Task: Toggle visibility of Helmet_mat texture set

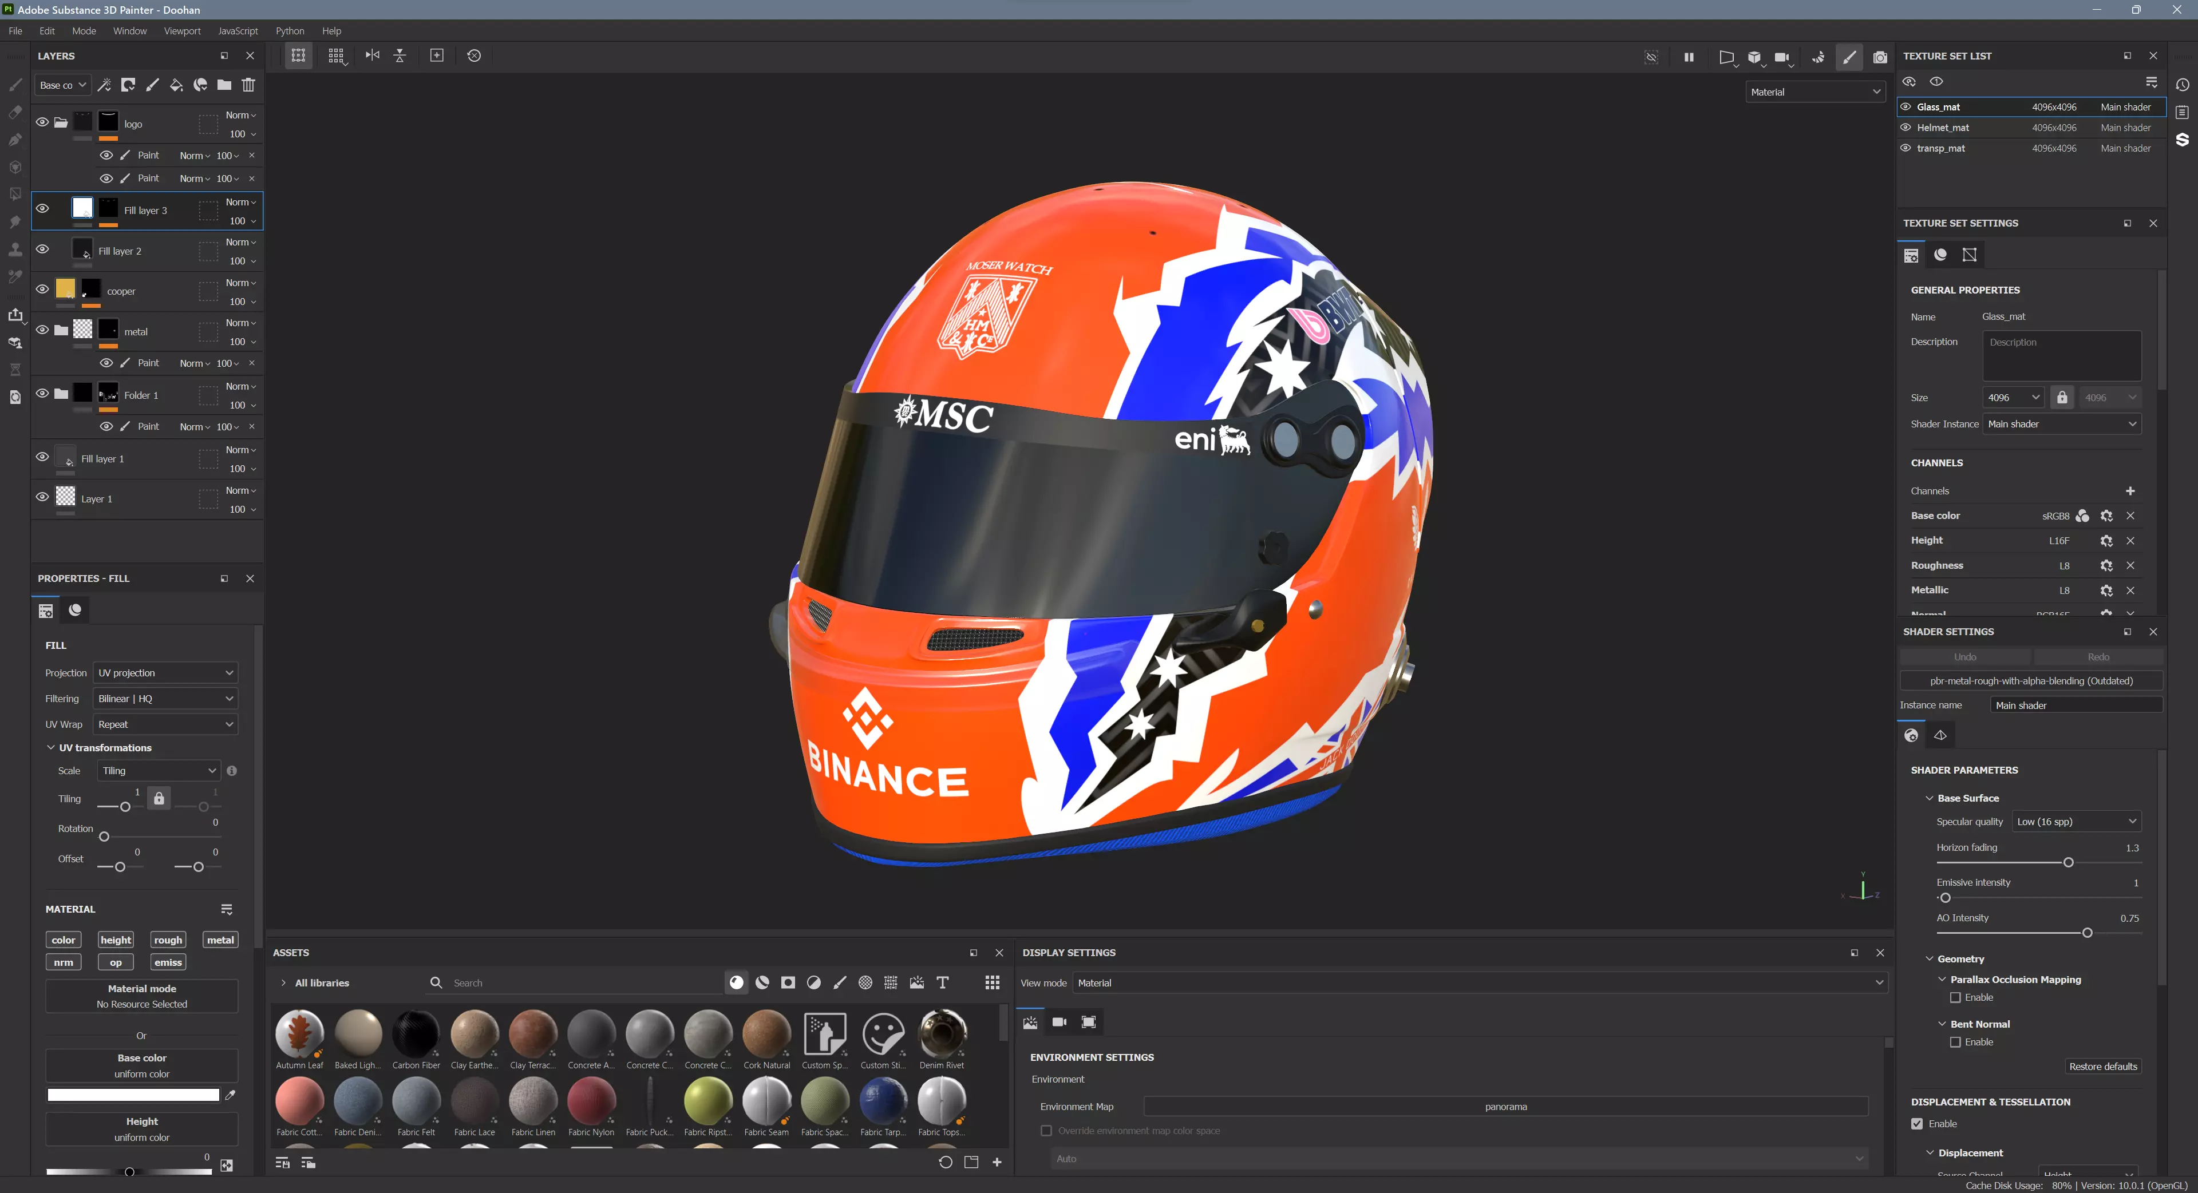Action: pos(1906,127)
